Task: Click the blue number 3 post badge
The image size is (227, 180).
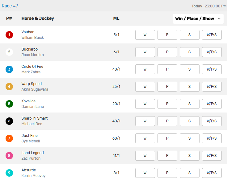Action: click(x=9, y=69)
